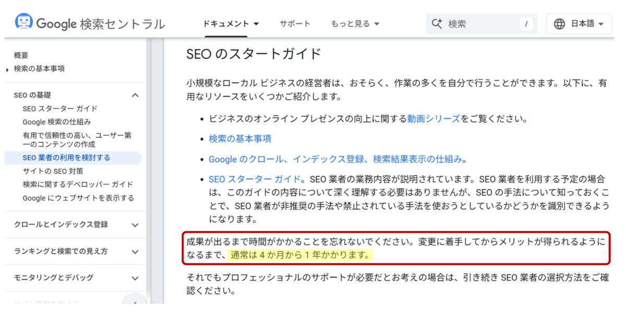626x313 pixels.
Task: Open the 日本語 language dropdown
Action: [579, 23]
